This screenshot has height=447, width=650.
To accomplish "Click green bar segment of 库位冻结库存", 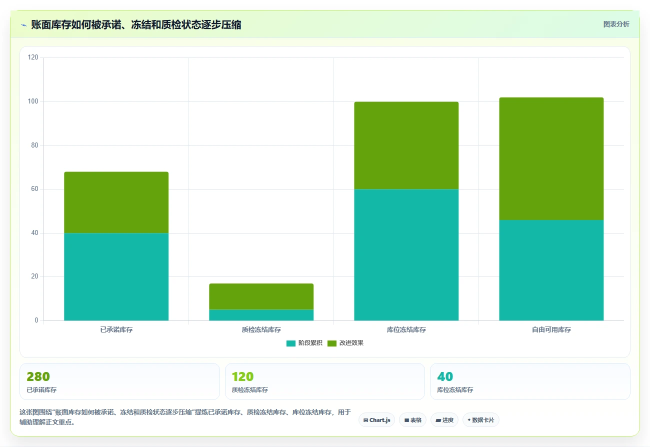I will 406,145.
